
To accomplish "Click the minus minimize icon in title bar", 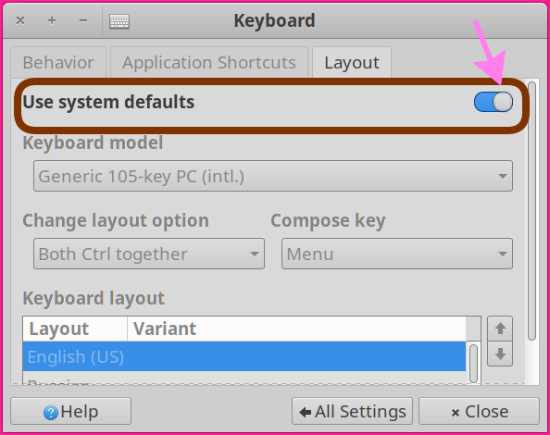I will tap(83, 20).
